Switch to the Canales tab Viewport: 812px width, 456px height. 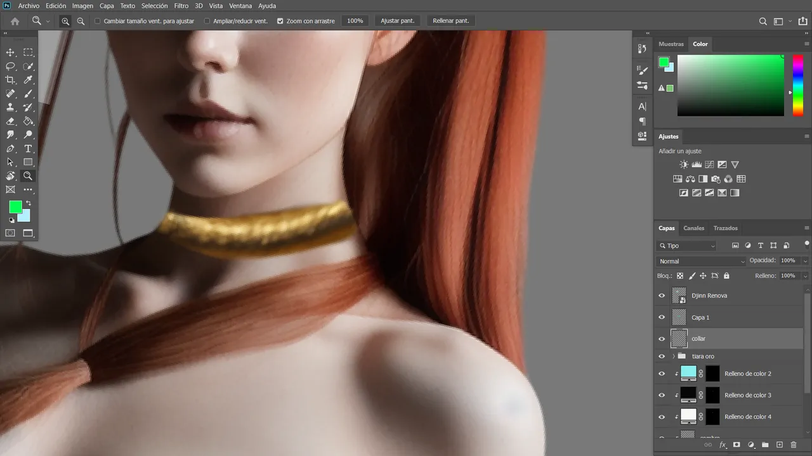(x=693, y=228)
